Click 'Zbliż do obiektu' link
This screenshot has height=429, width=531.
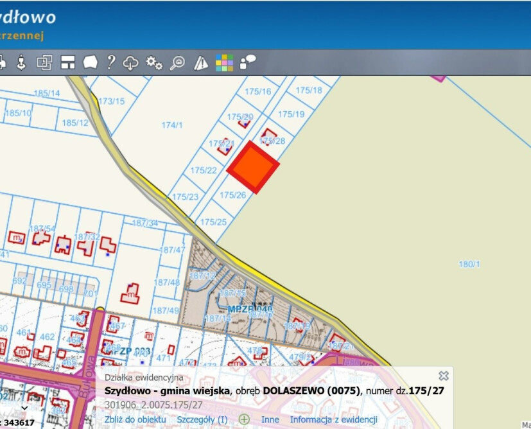click(x=135, y=419)
